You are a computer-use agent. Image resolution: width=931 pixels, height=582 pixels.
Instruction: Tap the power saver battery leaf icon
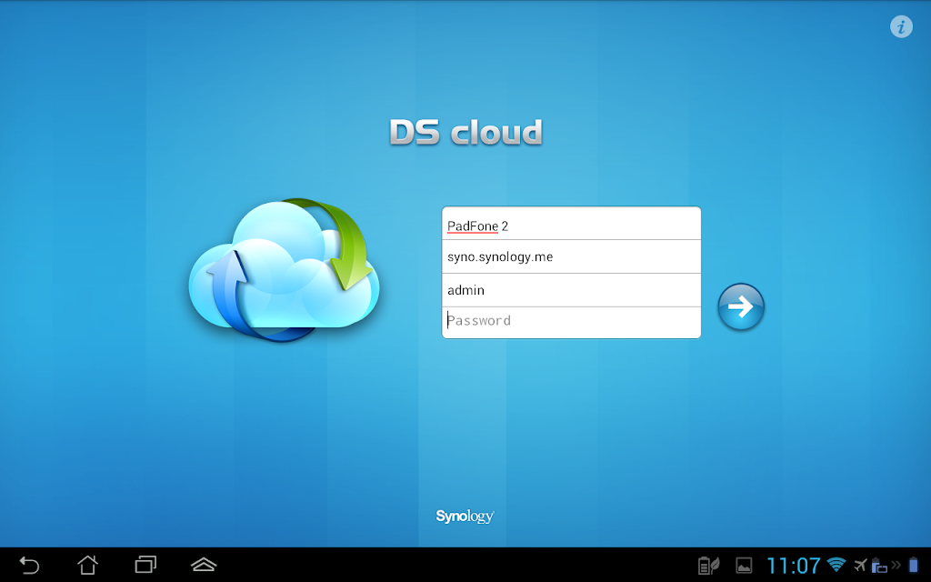(708, 566)
